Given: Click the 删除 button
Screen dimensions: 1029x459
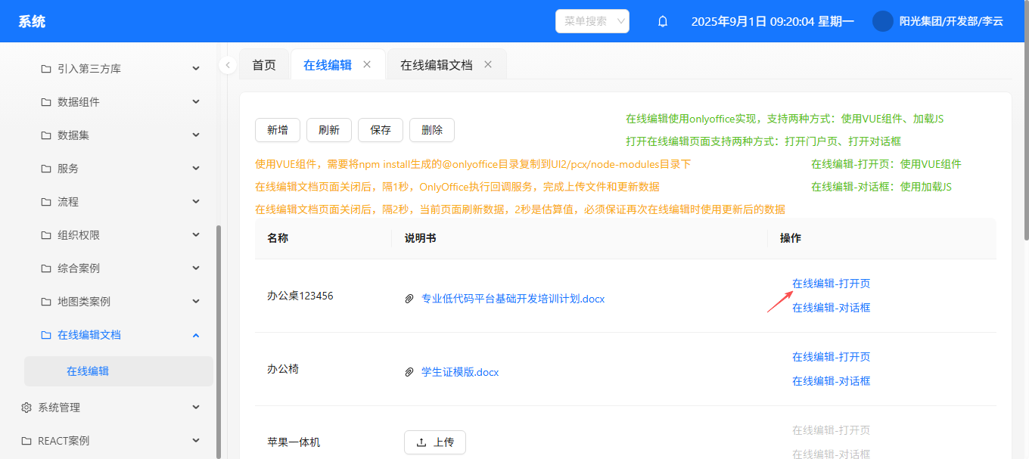Looking at the screenshot, I should [432, 130].
